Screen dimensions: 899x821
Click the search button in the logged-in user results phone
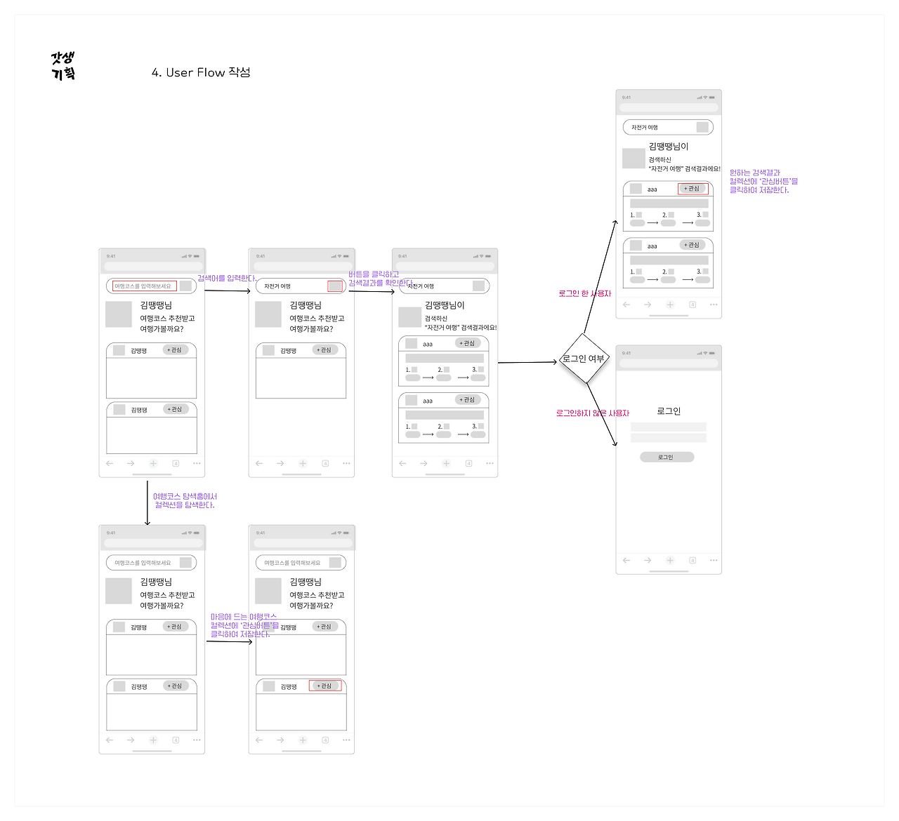coord(702,127)
